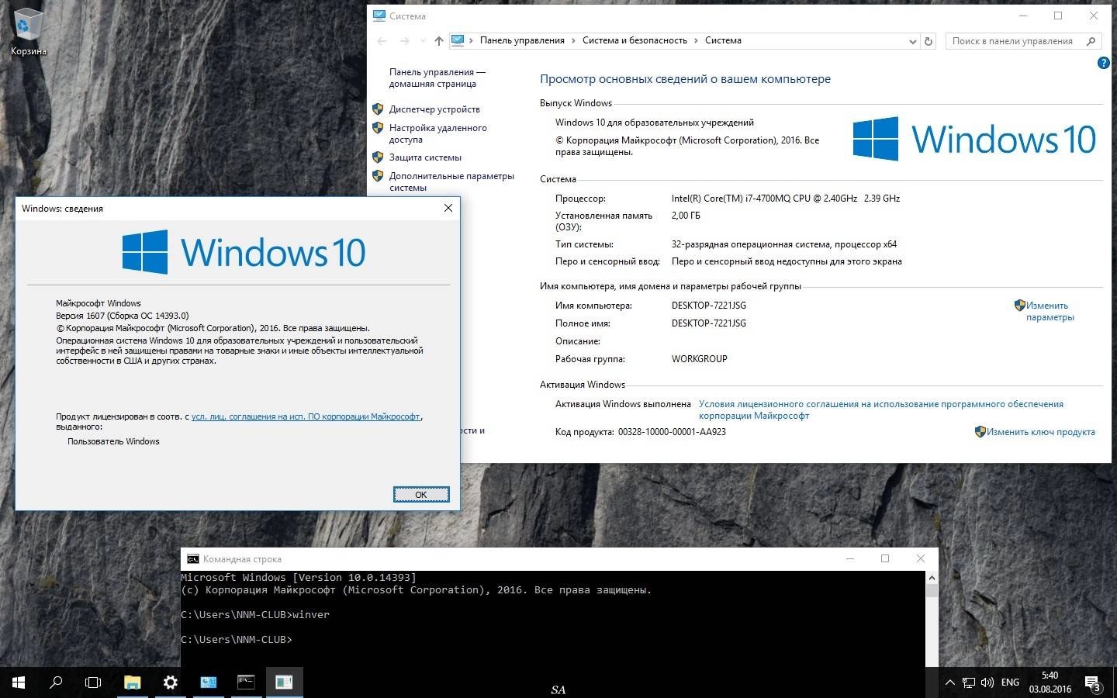Click the search magnifier in the control panel box
This screenshot has width=1117, height=698.
click(1091, 41)
